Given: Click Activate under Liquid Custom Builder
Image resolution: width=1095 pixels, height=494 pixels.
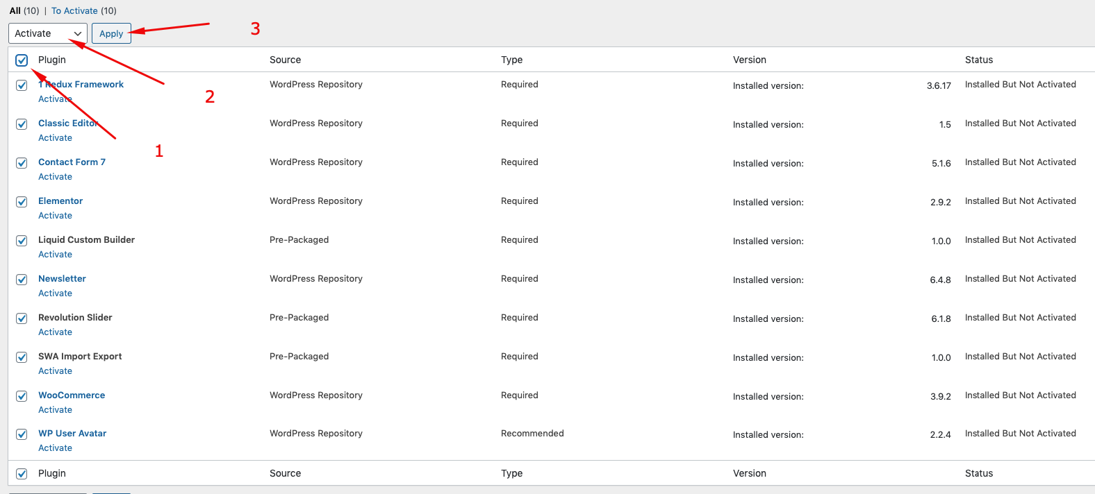Looking at the screenshot, I should [55, 255].
